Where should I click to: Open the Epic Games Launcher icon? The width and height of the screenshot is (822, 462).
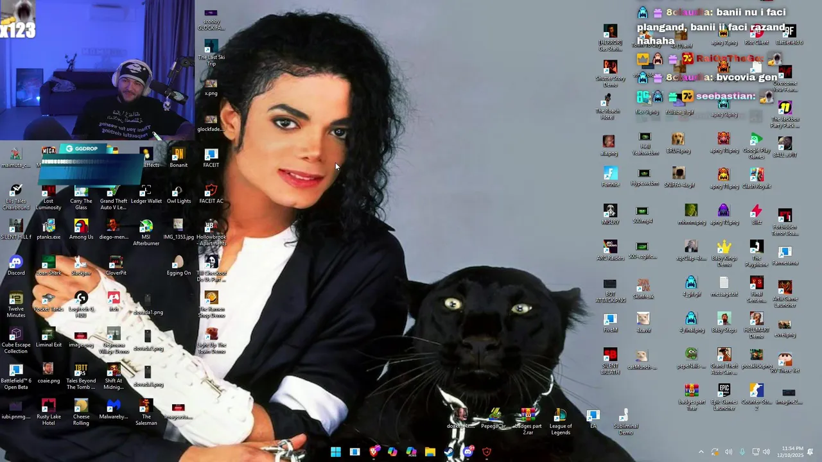point(724,397)
